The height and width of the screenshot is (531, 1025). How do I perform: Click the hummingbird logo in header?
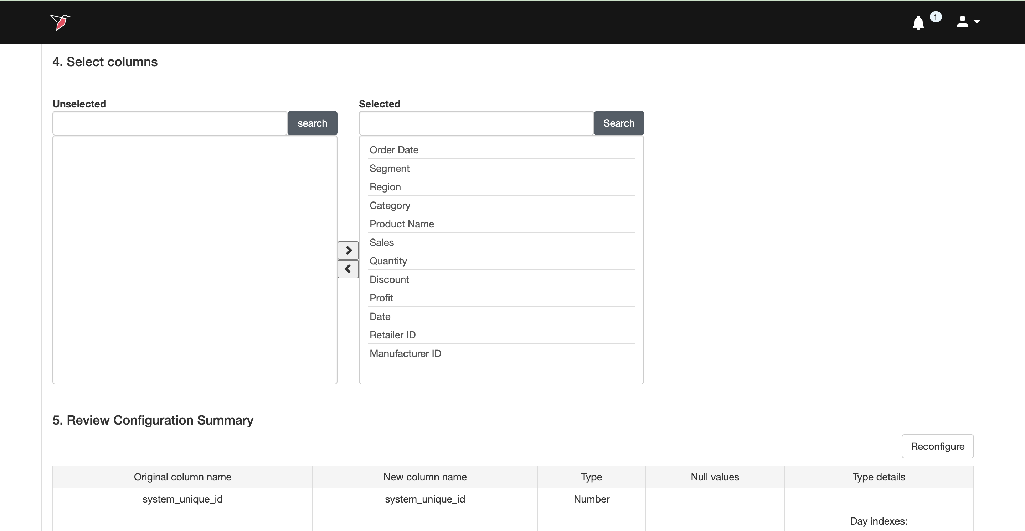(x=61, y=22)
